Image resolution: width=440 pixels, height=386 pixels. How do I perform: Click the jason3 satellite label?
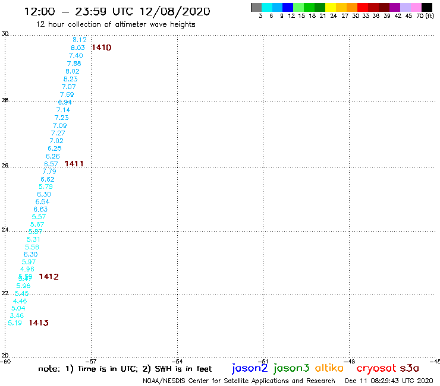tap(291, 369)
